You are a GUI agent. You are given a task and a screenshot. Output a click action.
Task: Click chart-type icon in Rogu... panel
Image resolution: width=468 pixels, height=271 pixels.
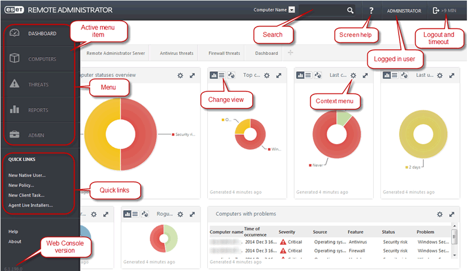tap(145, 214)
